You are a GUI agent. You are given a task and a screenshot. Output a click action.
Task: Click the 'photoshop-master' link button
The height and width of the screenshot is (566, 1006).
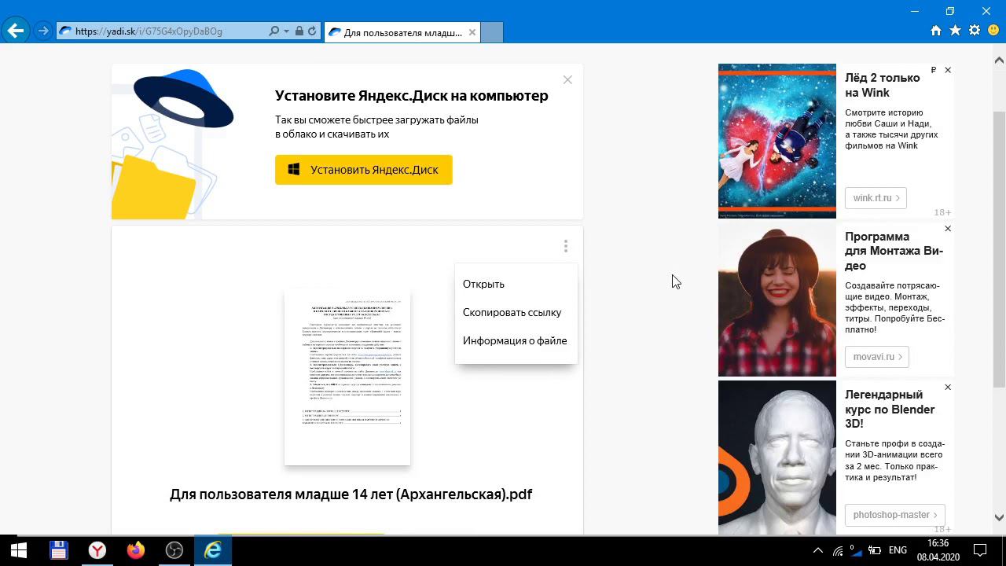click(x=894, y=515)
